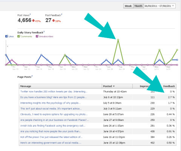Click the Page Posts help question mark

[32, 76]
